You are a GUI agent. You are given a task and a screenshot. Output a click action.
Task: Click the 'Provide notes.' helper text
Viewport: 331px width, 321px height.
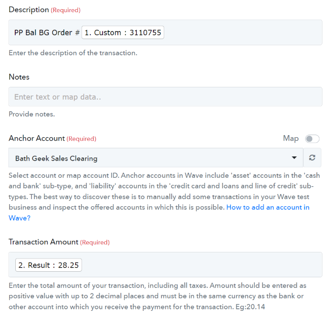pos(31,114)
